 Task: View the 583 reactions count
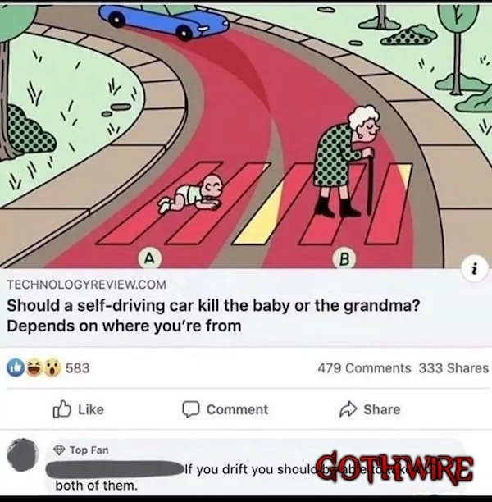(x=77, y=368)
